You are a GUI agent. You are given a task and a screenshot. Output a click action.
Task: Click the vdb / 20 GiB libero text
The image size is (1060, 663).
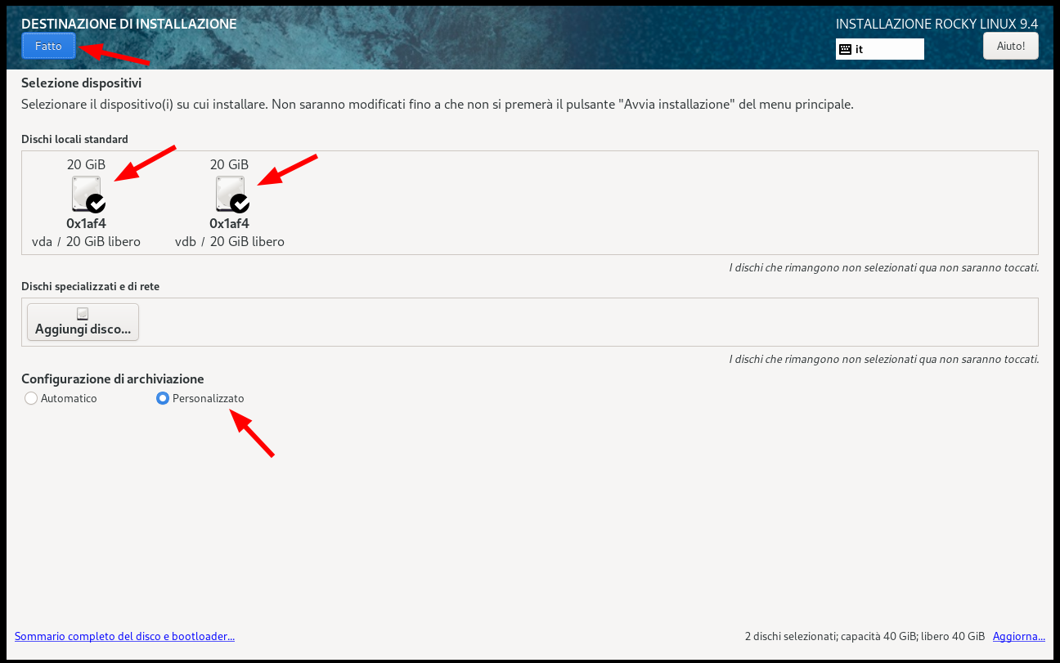click(230, 242)
